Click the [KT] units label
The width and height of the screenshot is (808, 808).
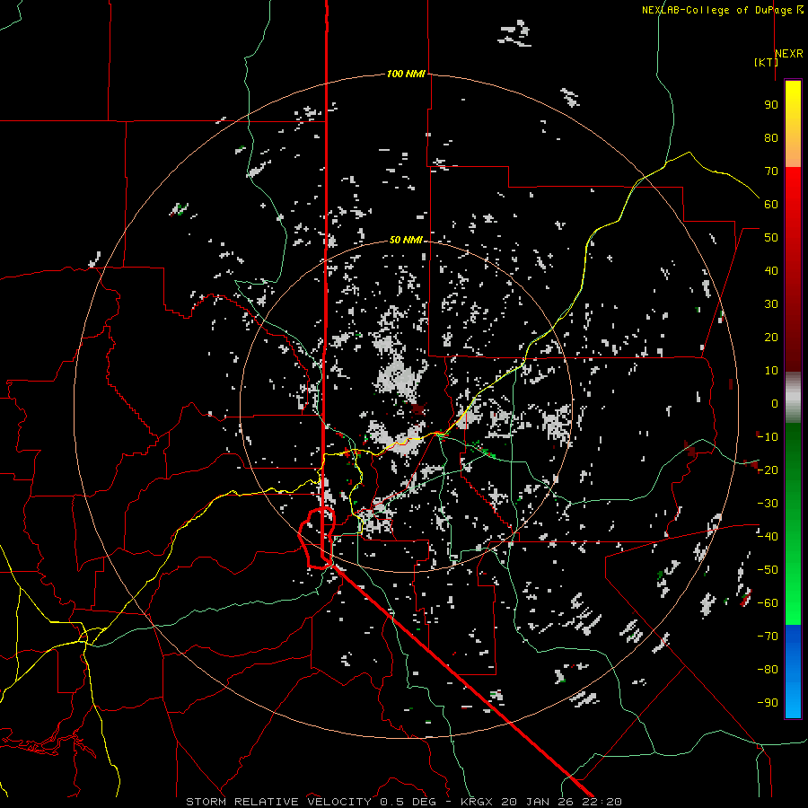[766, 62]
